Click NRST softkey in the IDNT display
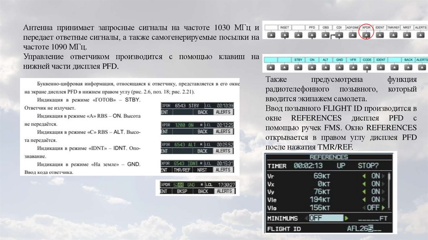This screenshot has height=240, width=428. coord(202,170)
